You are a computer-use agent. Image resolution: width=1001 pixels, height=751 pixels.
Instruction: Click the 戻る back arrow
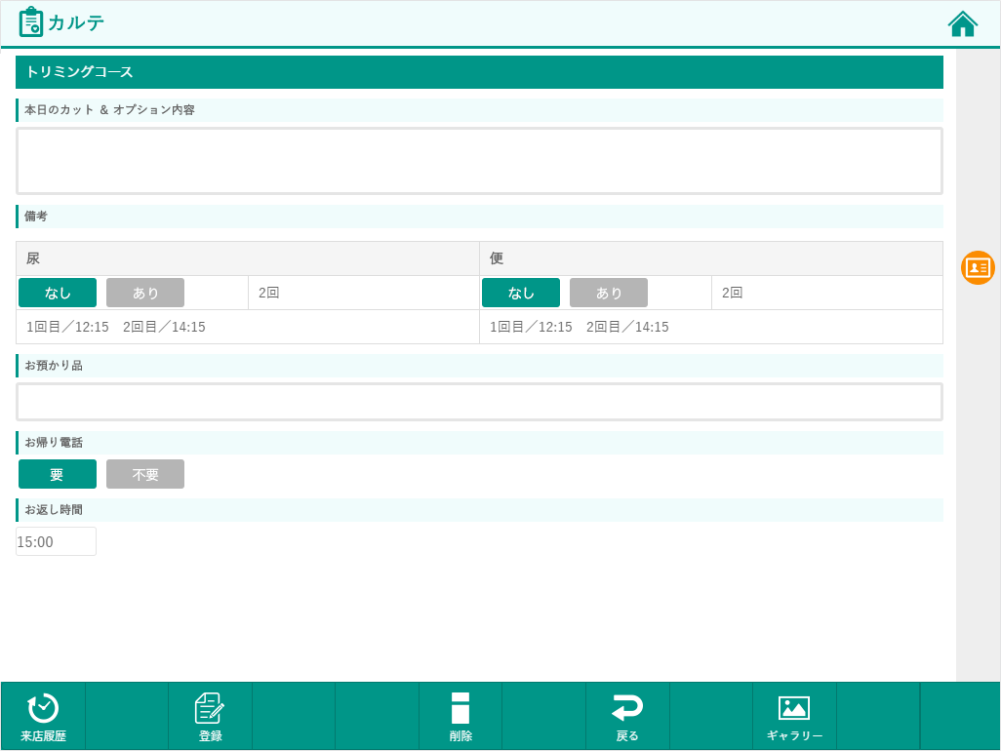[627, 716]
